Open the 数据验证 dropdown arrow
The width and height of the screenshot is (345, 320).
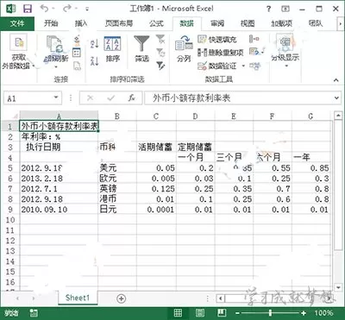[243, 66]
